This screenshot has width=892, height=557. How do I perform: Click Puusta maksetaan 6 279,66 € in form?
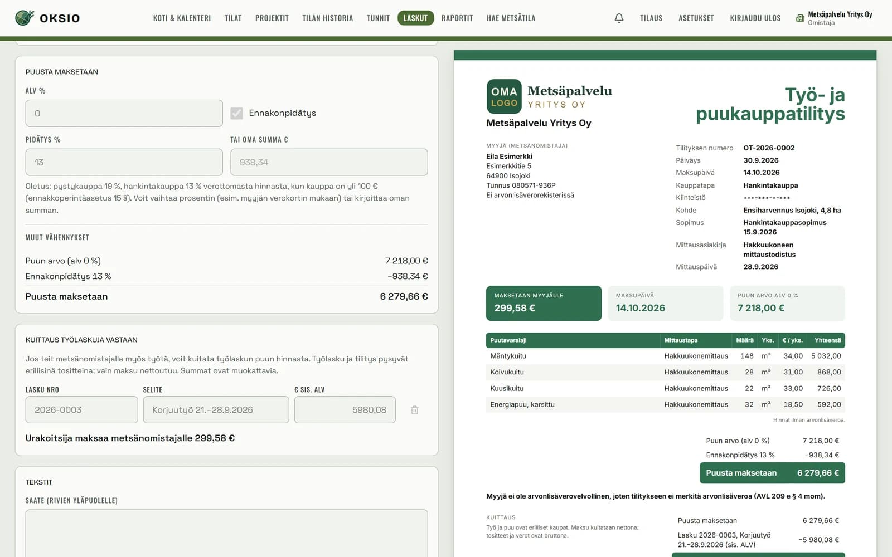226,296
